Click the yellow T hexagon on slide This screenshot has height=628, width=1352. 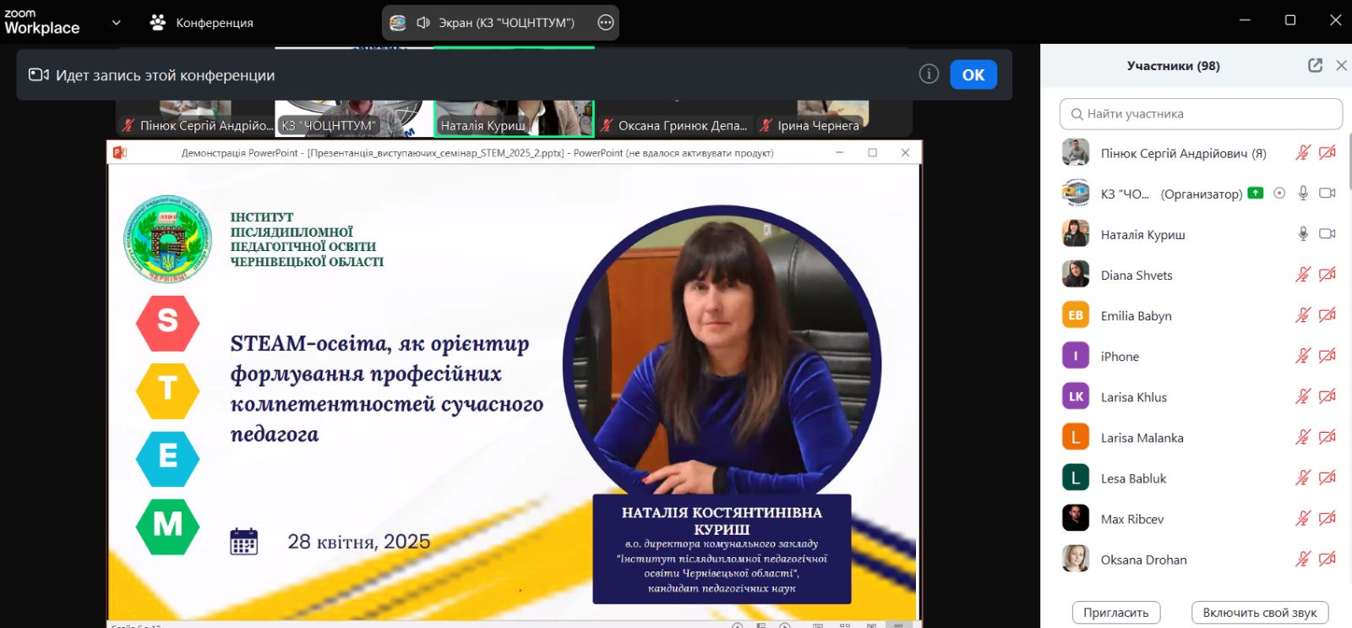point(167,390)
